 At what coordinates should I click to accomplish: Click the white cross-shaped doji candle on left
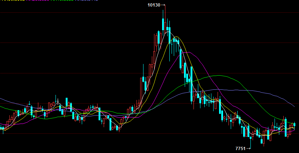click(57, 100)
